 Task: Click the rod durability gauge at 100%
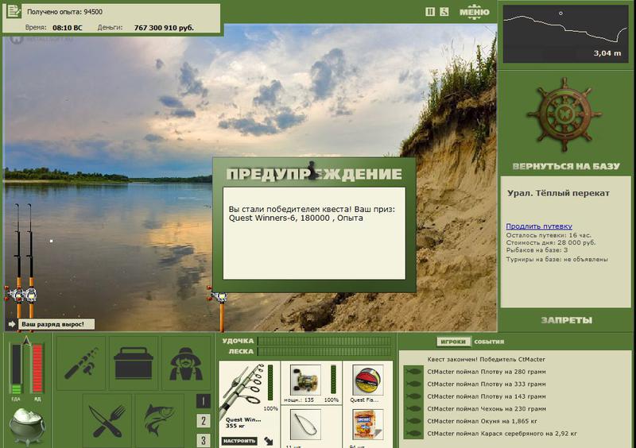coord(270,384)
